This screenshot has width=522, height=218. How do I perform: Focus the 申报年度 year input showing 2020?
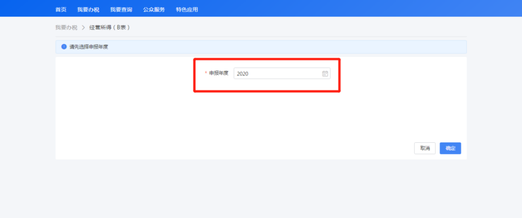pyautogui.click(x=282, y=73)
